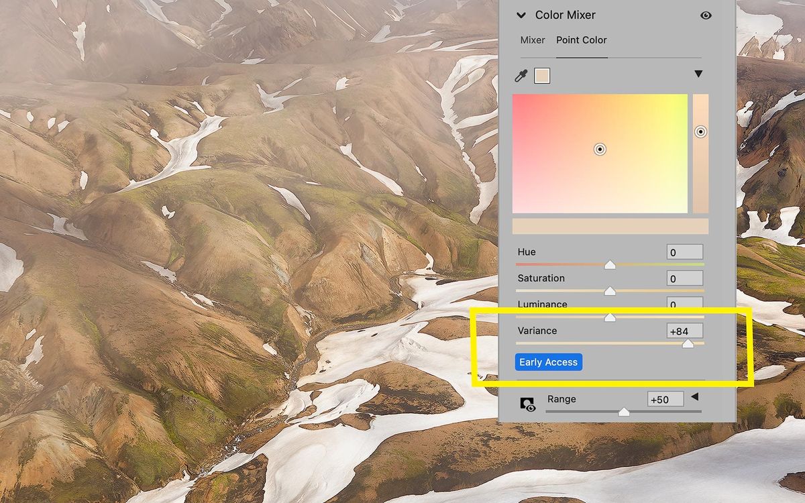Open the disclosure triangle next to the swatch

(x=699, y=74)
